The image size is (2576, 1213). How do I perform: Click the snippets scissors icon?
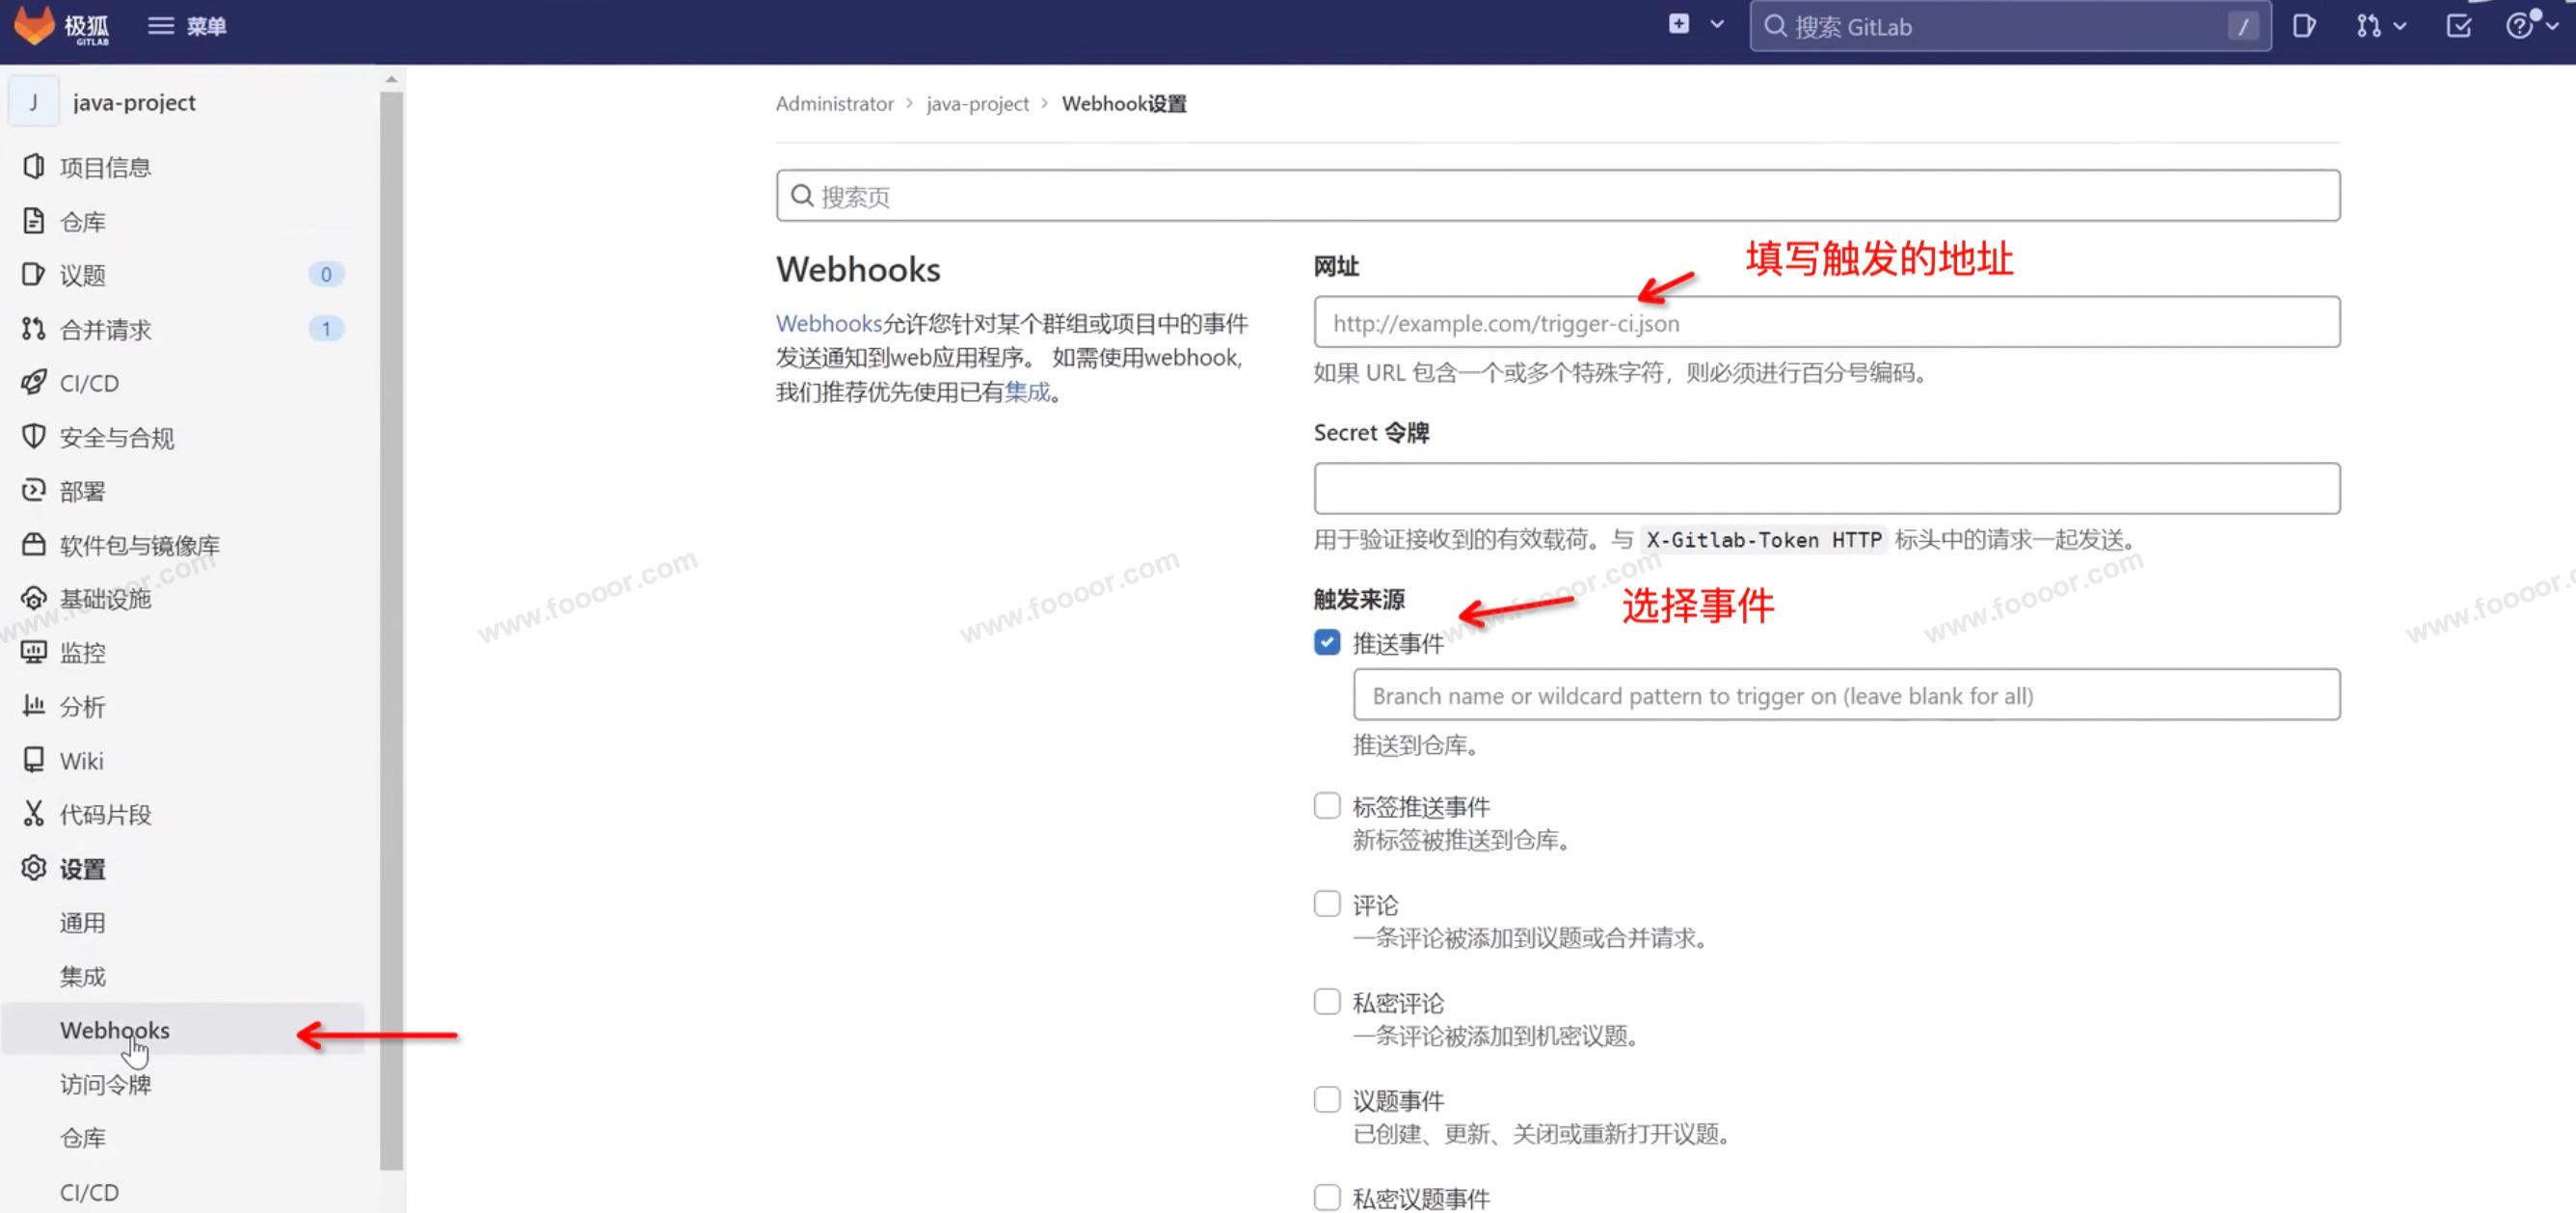[x=33, y=814]
